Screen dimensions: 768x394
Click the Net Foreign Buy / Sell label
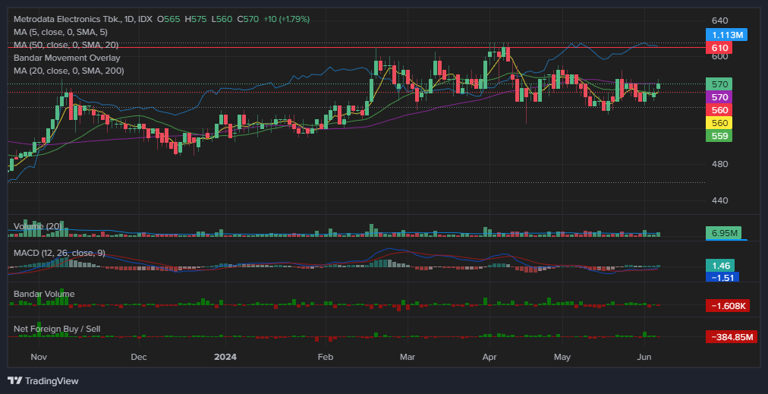(57, 329)
